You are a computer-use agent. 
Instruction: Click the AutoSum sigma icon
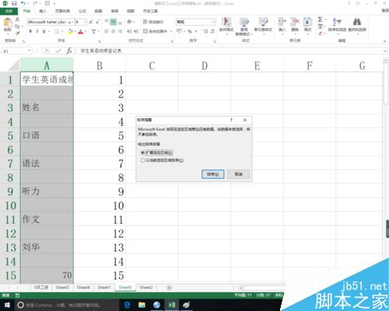[321, 19]
